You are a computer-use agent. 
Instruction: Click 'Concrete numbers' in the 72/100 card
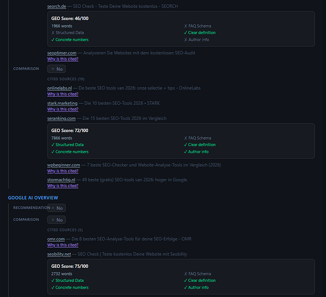pos(70,152)
